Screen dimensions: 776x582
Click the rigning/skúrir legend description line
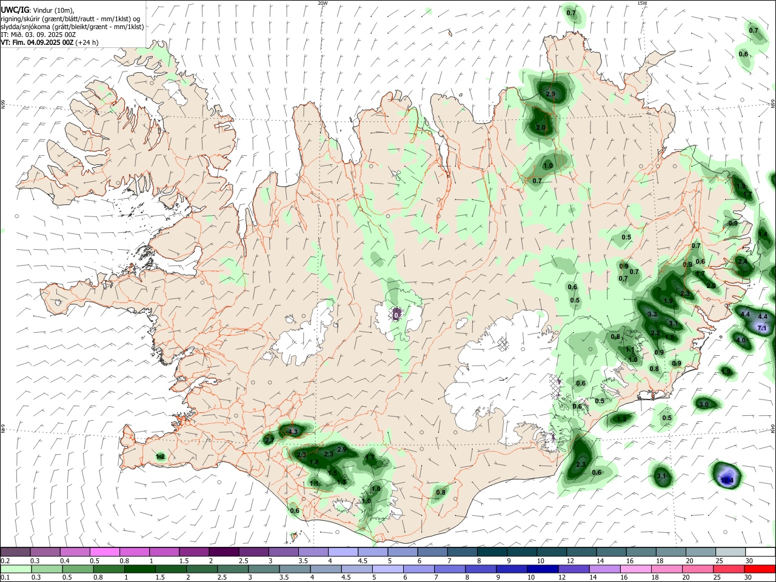(70, 19)
